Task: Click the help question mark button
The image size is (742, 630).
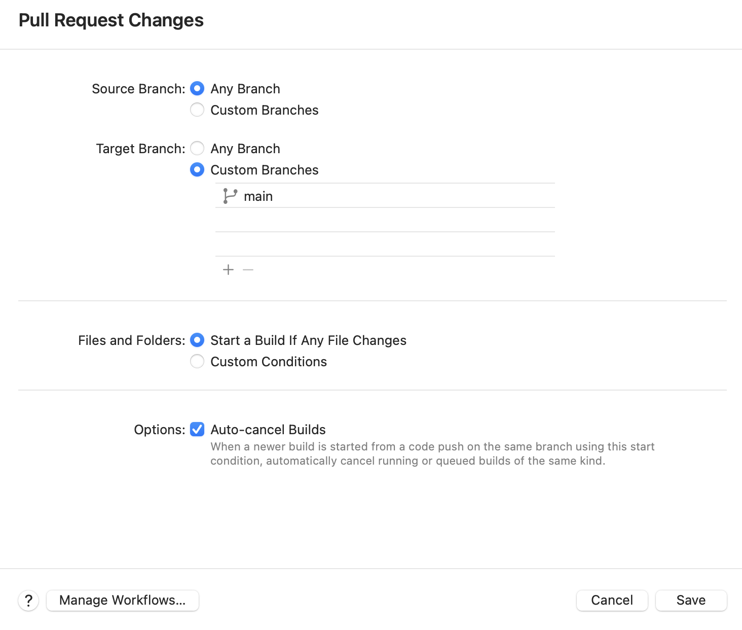Action: 29,601
